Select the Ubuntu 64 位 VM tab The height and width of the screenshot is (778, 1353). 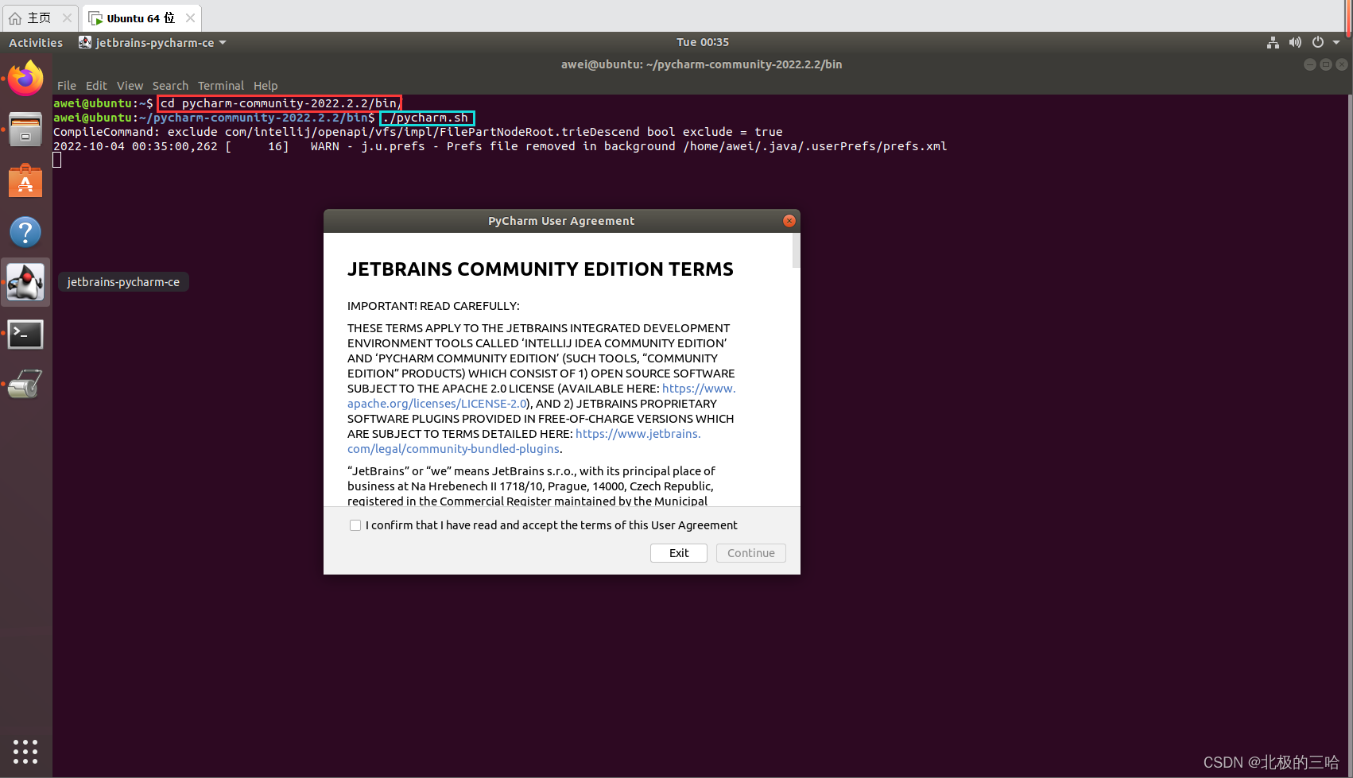[141, 17]
